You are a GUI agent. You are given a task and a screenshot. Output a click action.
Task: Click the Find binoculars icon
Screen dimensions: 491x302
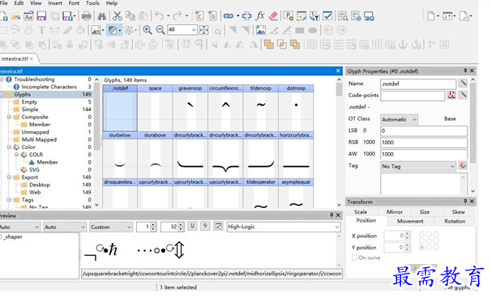(x=102, y=15)
